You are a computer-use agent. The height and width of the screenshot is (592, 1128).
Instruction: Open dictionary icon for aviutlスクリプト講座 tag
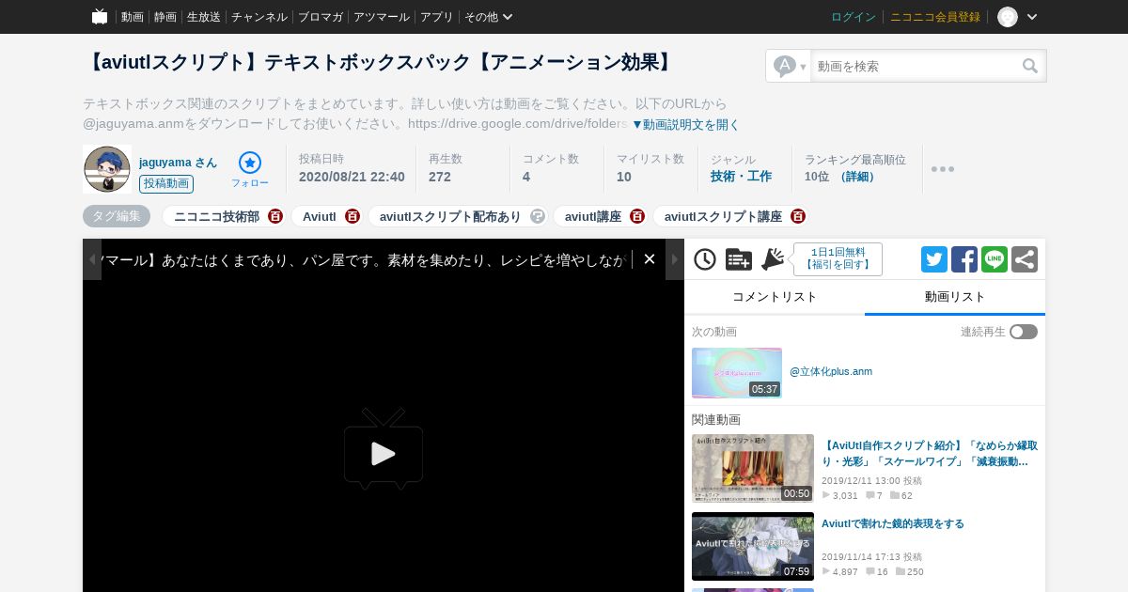pyautogui.click(x=798, y=216)
